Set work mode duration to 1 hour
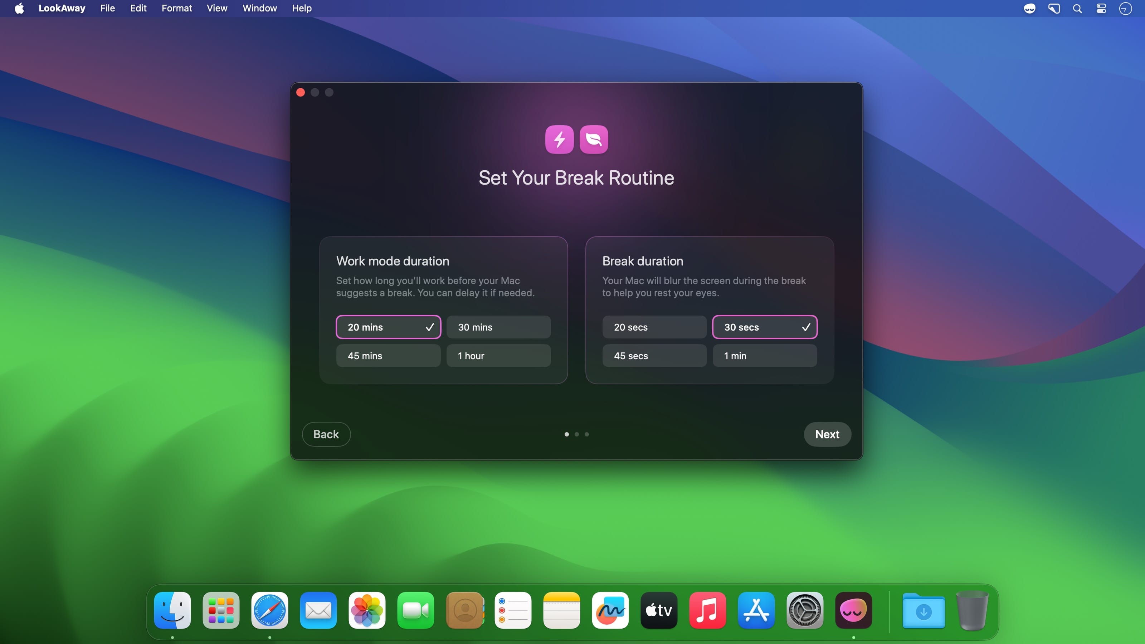This screenshot has height=644, width=1145. [x=498, y=356]
